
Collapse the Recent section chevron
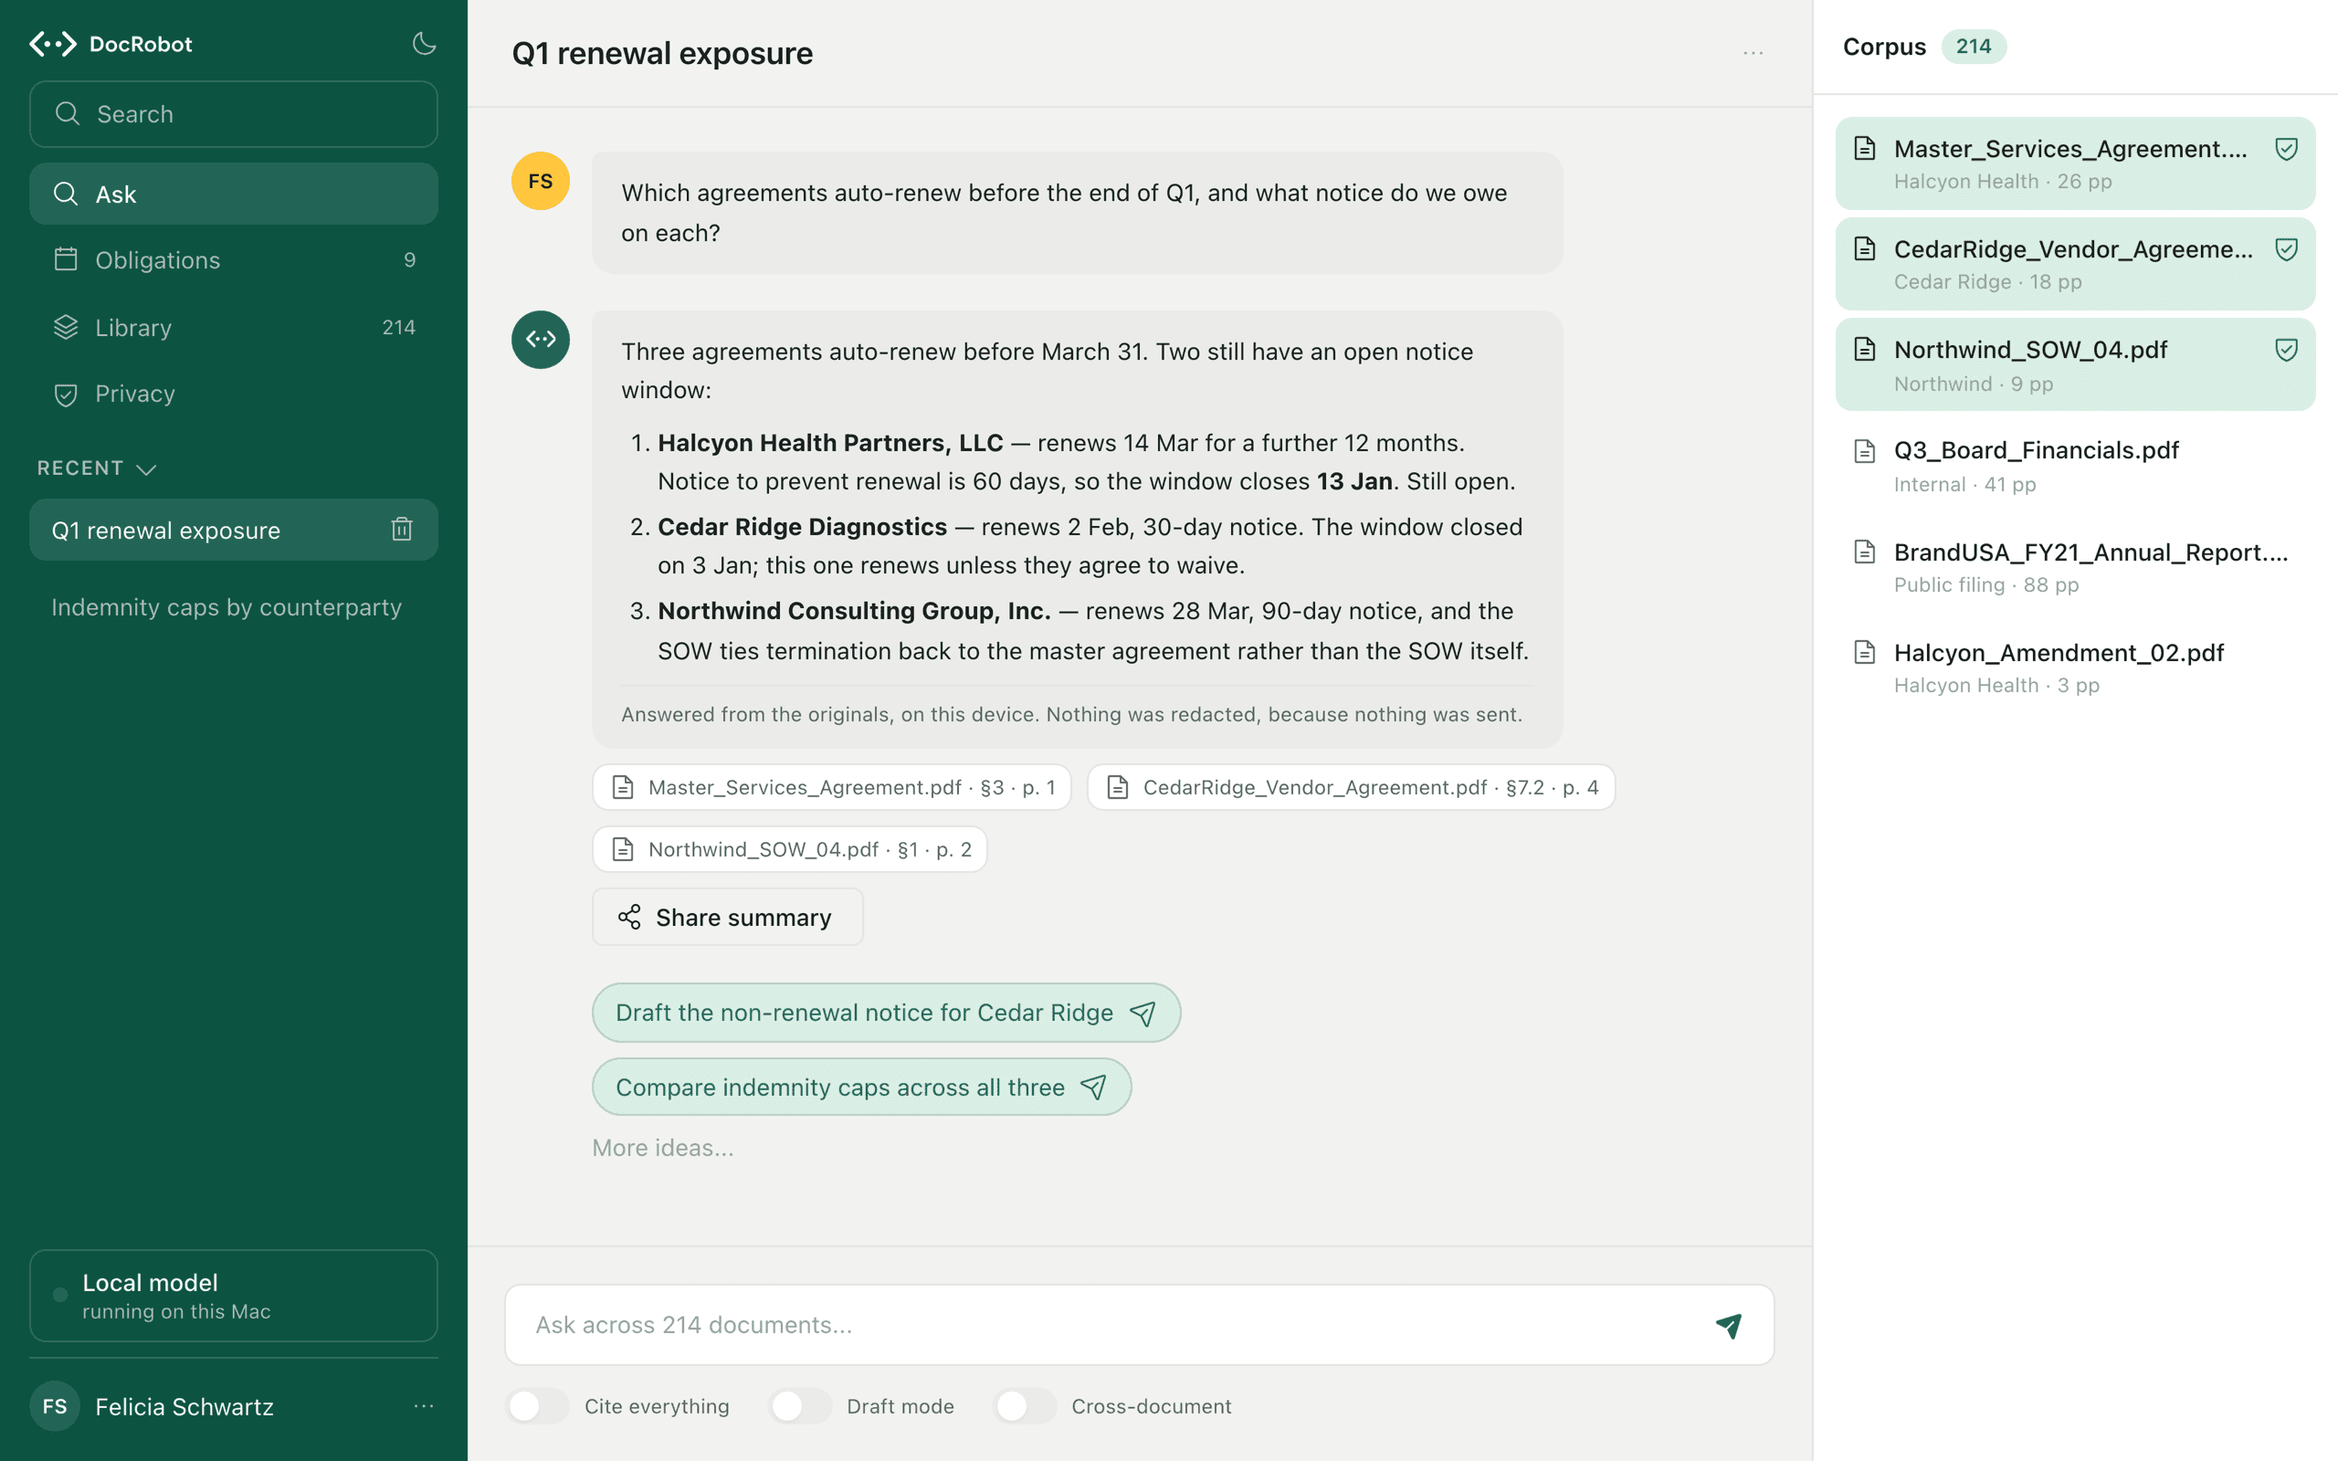146,468
